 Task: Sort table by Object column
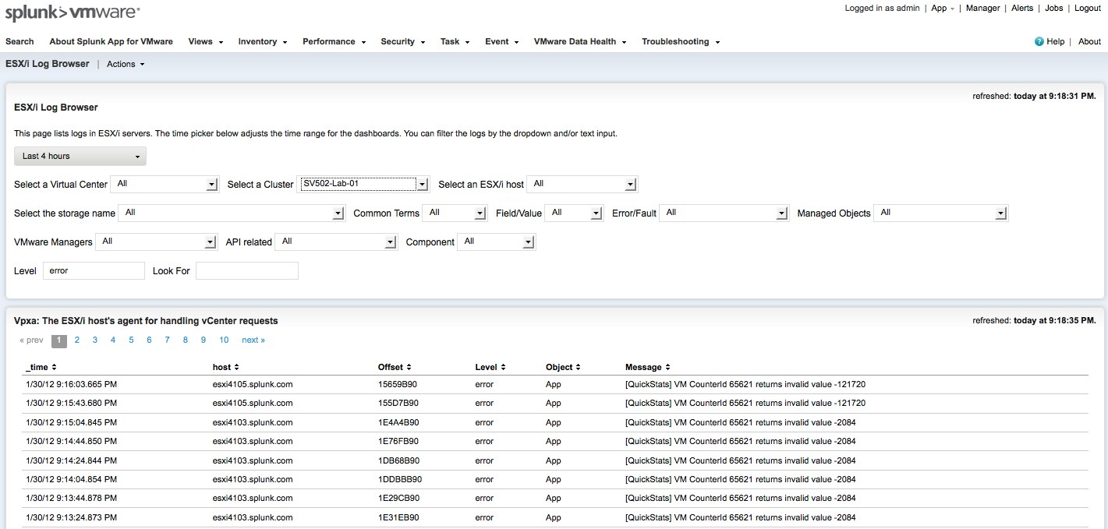pos(563,367)
